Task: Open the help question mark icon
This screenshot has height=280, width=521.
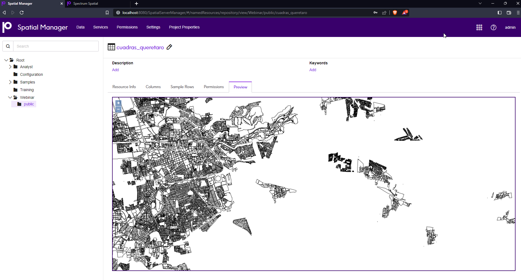Action: (493, 27)
